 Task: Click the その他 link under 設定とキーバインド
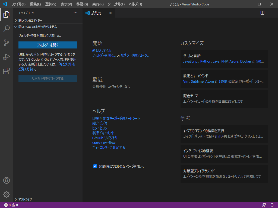[223, 81]
